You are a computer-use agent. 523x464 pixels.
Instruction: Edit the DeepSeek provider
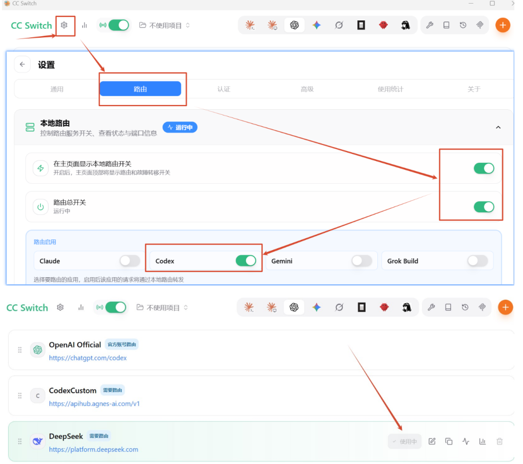point(432,442)
